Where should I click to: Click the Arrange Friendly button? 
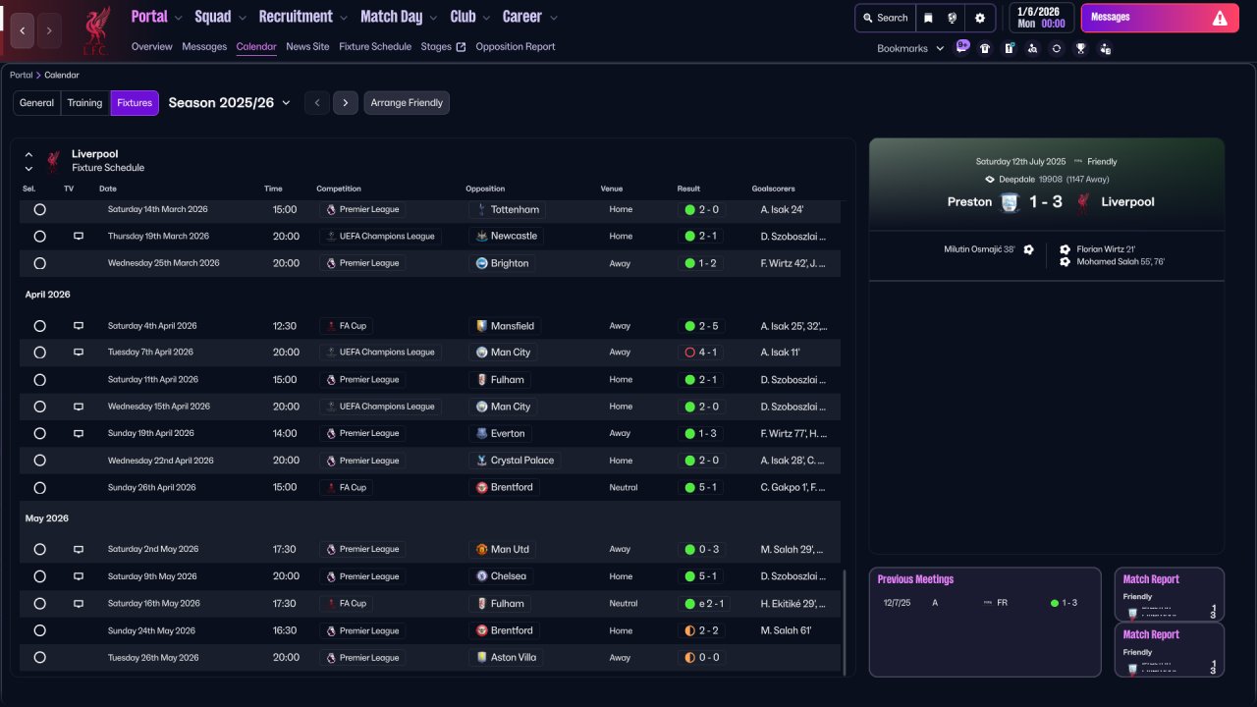pyautogui.click(x=407, y=103)
